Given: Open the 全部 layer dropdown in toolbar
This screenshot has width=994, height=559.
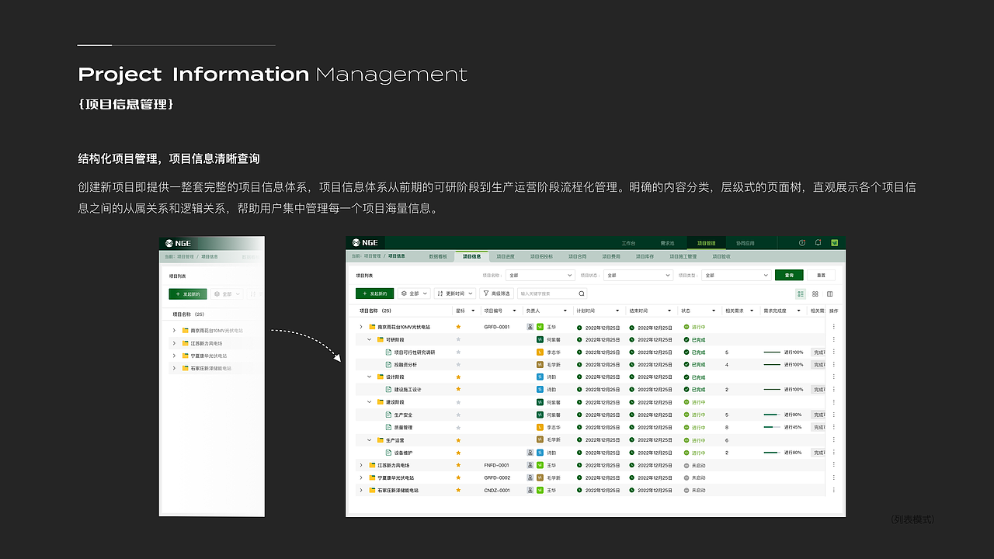Looking at the screenshot, I should 414,293.
